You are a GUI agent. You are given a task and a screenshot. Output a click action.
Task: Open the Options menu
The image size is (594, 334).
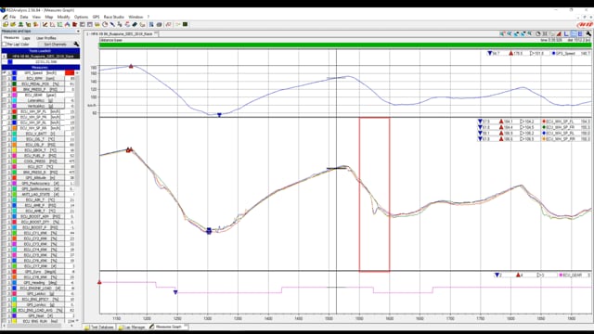81,17
